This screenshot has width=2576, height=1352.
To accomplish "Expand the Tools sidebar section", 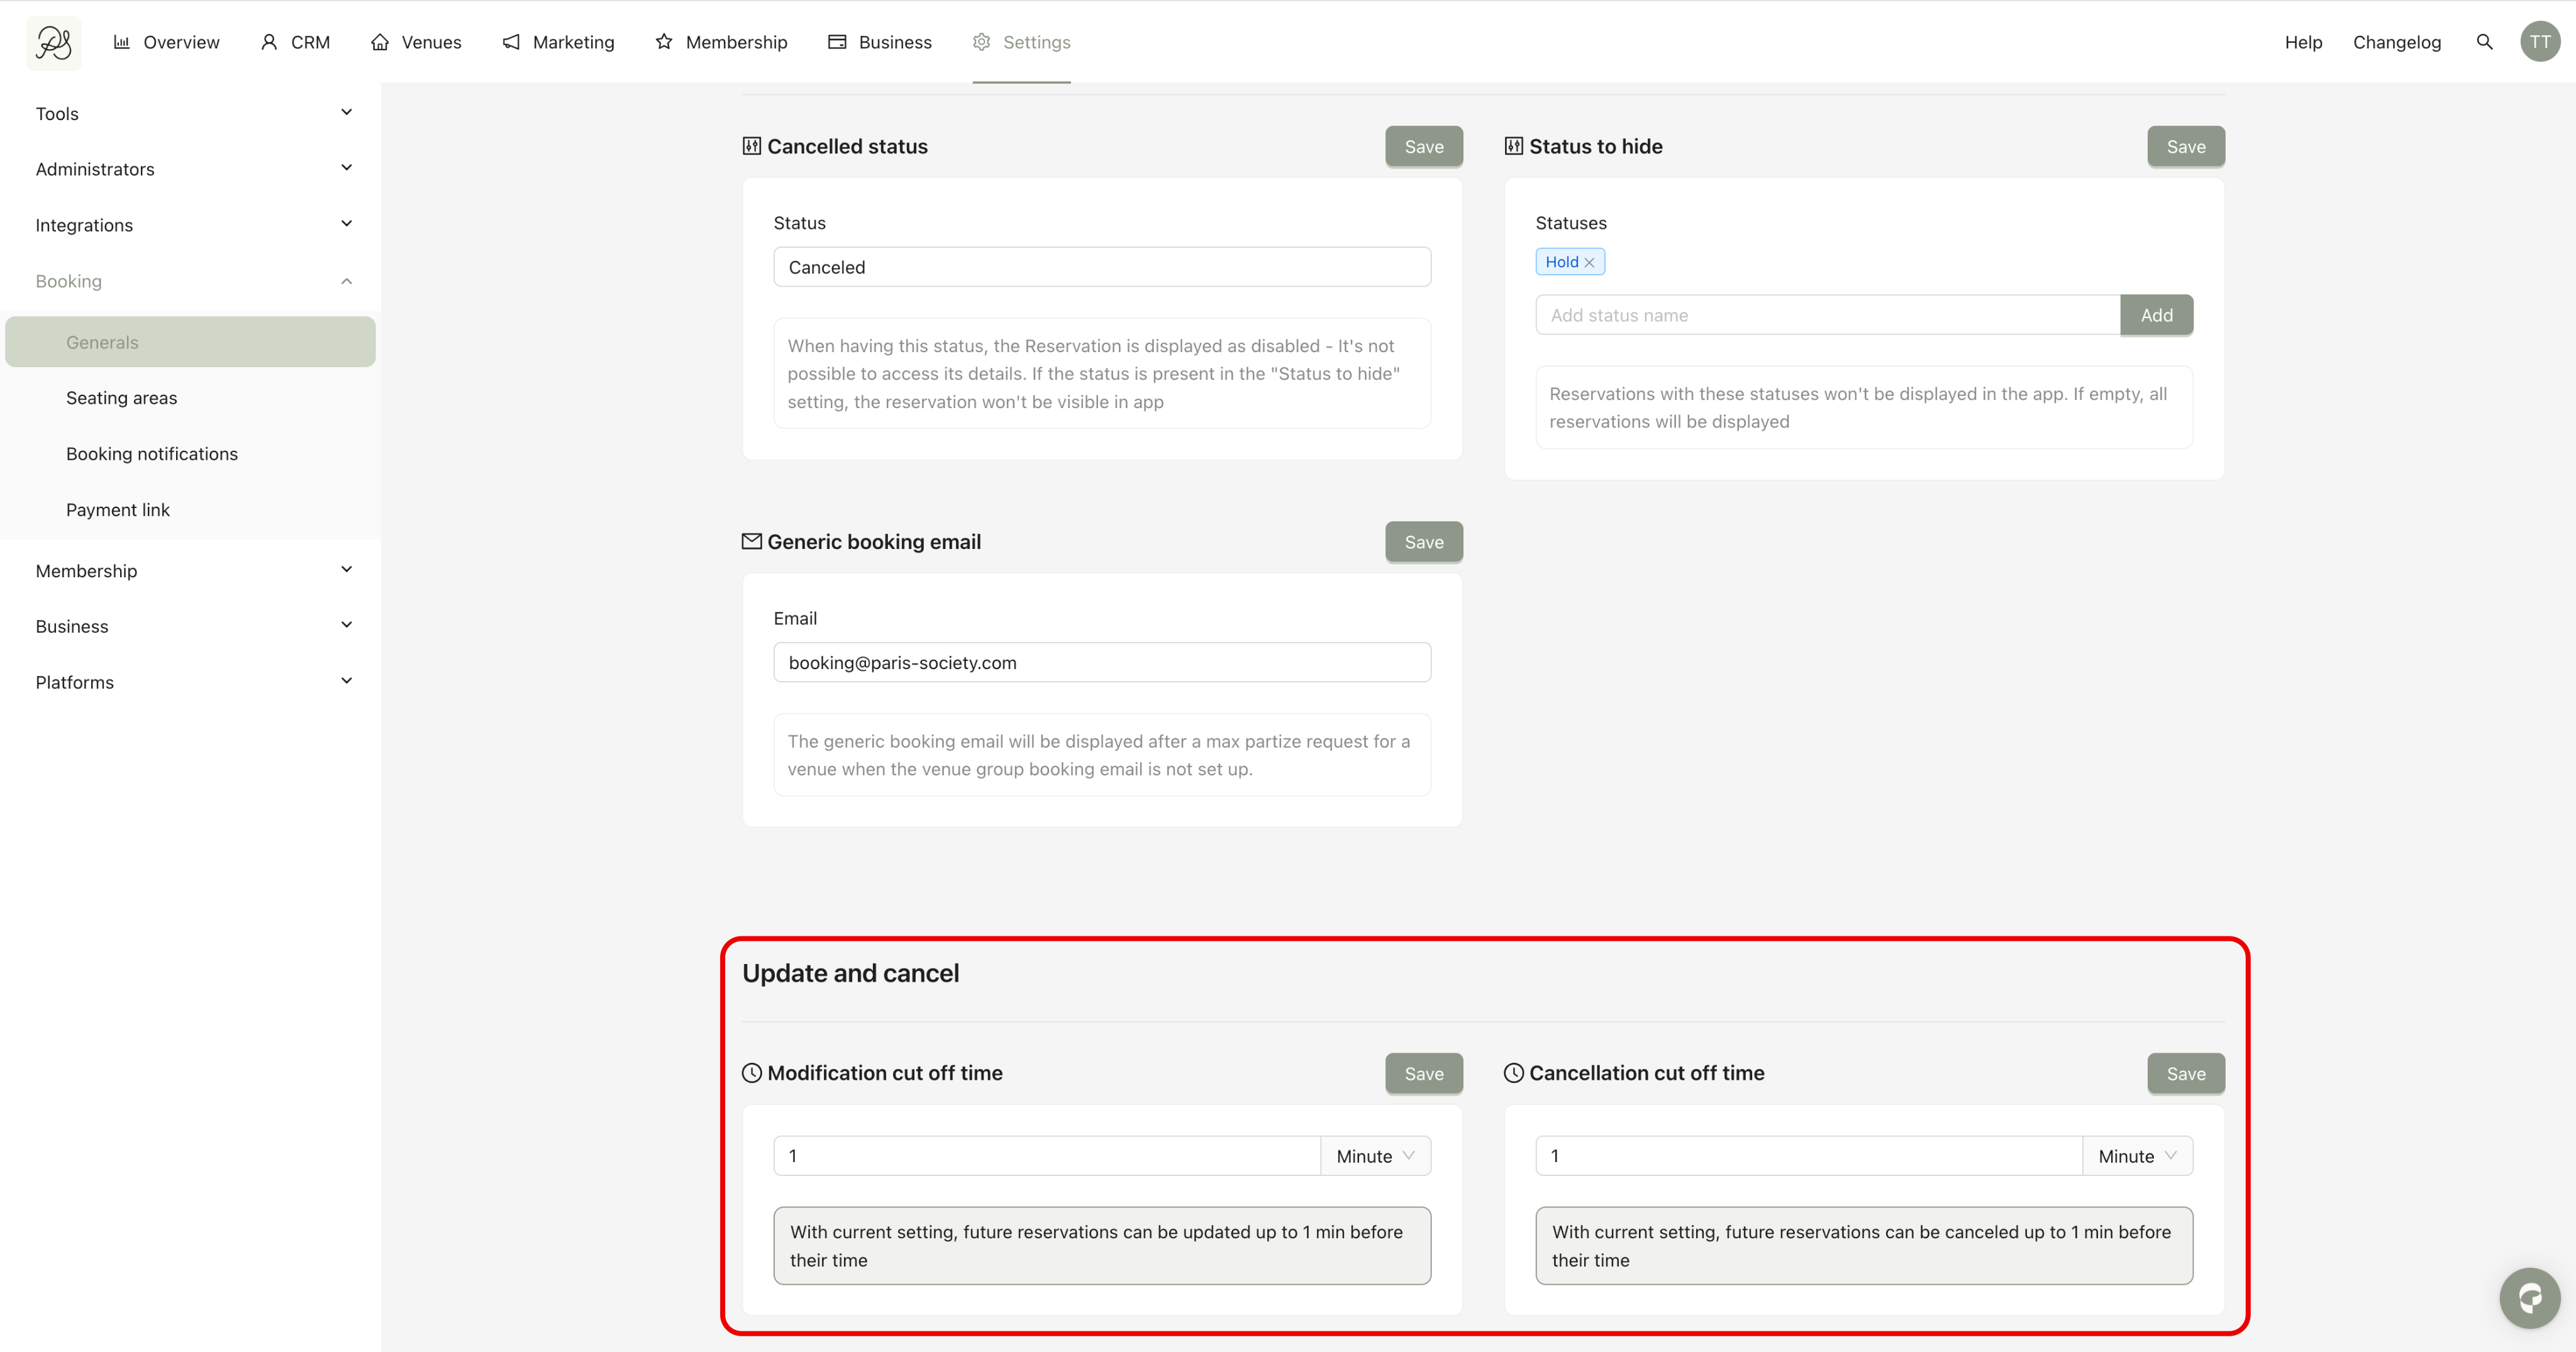I will point(190,113).
